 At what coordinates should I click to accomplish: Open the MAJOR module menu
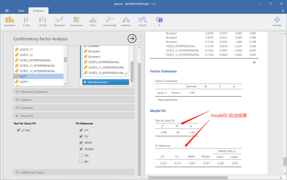143,21
